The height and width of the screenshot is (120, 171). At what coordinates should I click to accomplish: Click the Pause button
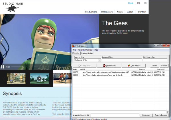(155, 66)
